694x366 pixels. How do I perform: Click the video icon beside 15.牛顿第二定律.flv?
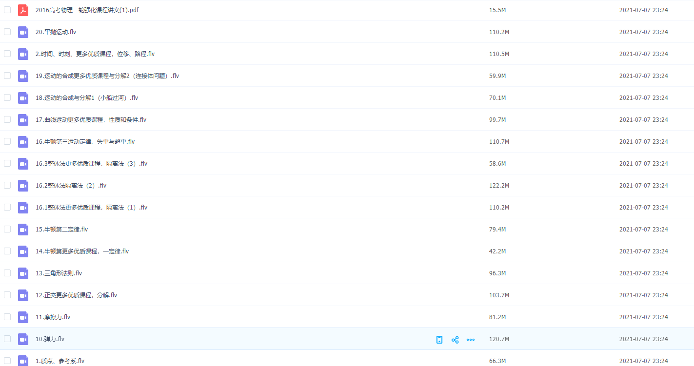tap(23, 230)
